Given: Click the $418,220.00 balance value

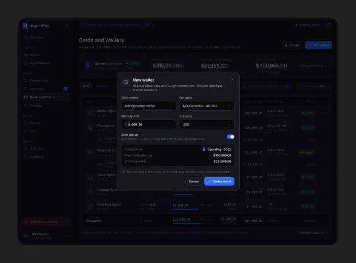Looking at the screenshot, I should [x=168, y=66].
